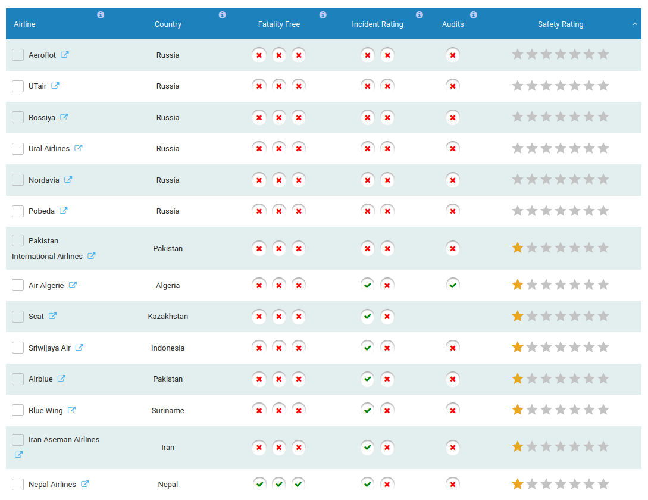Open Scat external link icon

53,316
